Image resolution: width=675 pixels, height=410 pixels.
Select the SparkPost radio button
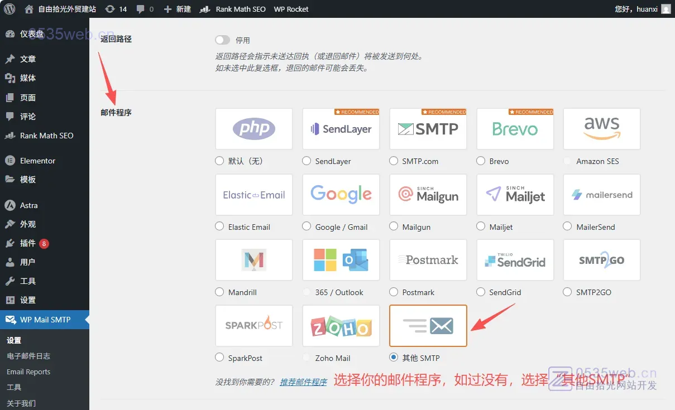point(220,358)
